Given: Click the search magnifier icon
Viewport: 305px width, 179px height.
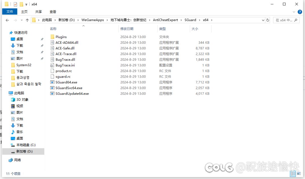Looking at the screenshot, I should pos(296,20).
